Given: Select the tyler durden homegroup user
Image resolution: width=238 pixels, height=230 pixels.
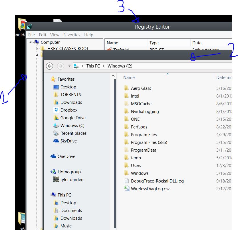Looking at the screenshot, I should click(x=72, y=180).
